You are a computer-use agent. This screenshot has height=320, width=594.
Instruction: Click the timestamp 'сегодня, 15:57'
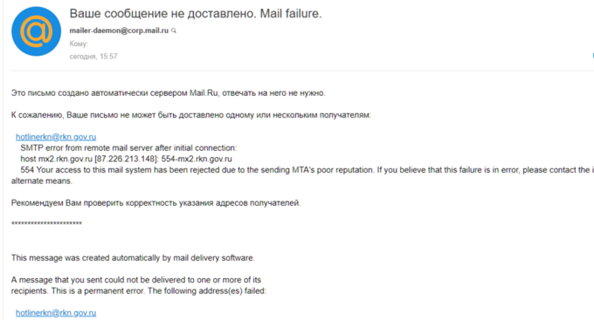click(x=93, y=57)
